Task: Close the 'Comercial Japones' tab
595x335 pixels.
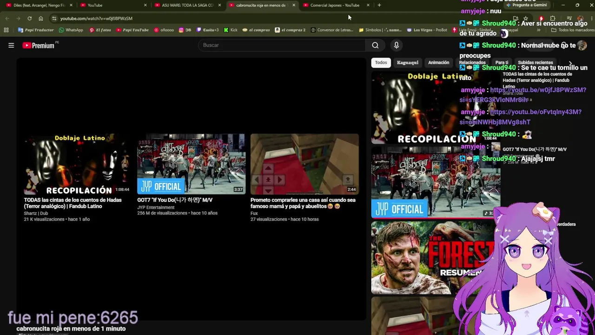Action: click(368, 5)
